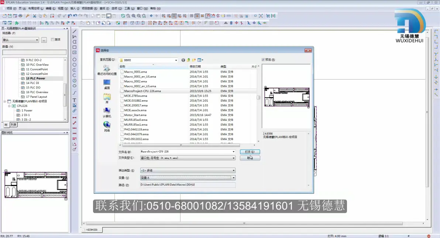Sort files by 修改日期 column header
The height and width of the screenshot is (238, 440).
[204, 67]
